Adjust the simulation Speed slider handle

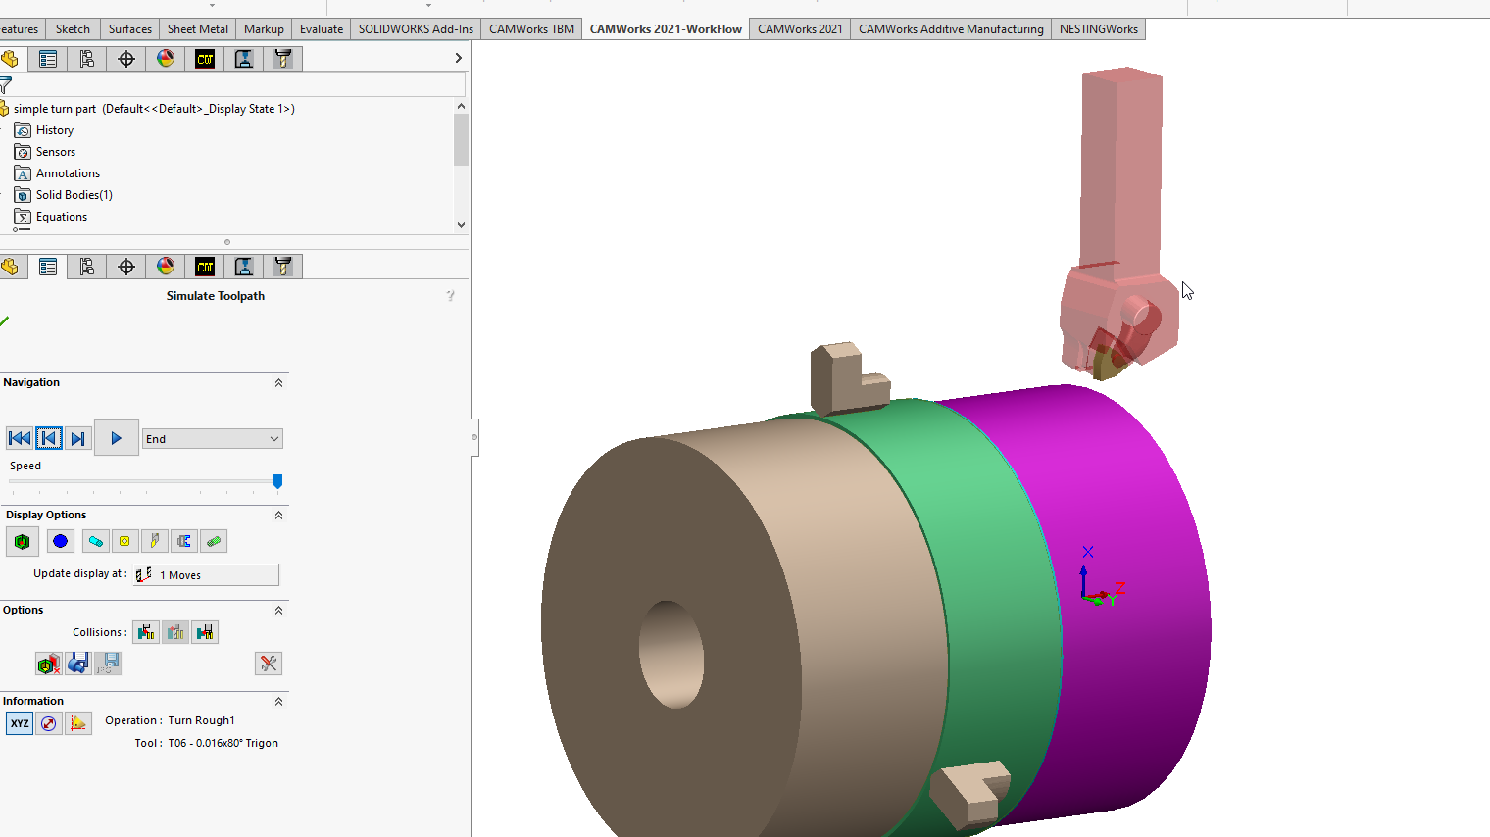click(277, 481)
